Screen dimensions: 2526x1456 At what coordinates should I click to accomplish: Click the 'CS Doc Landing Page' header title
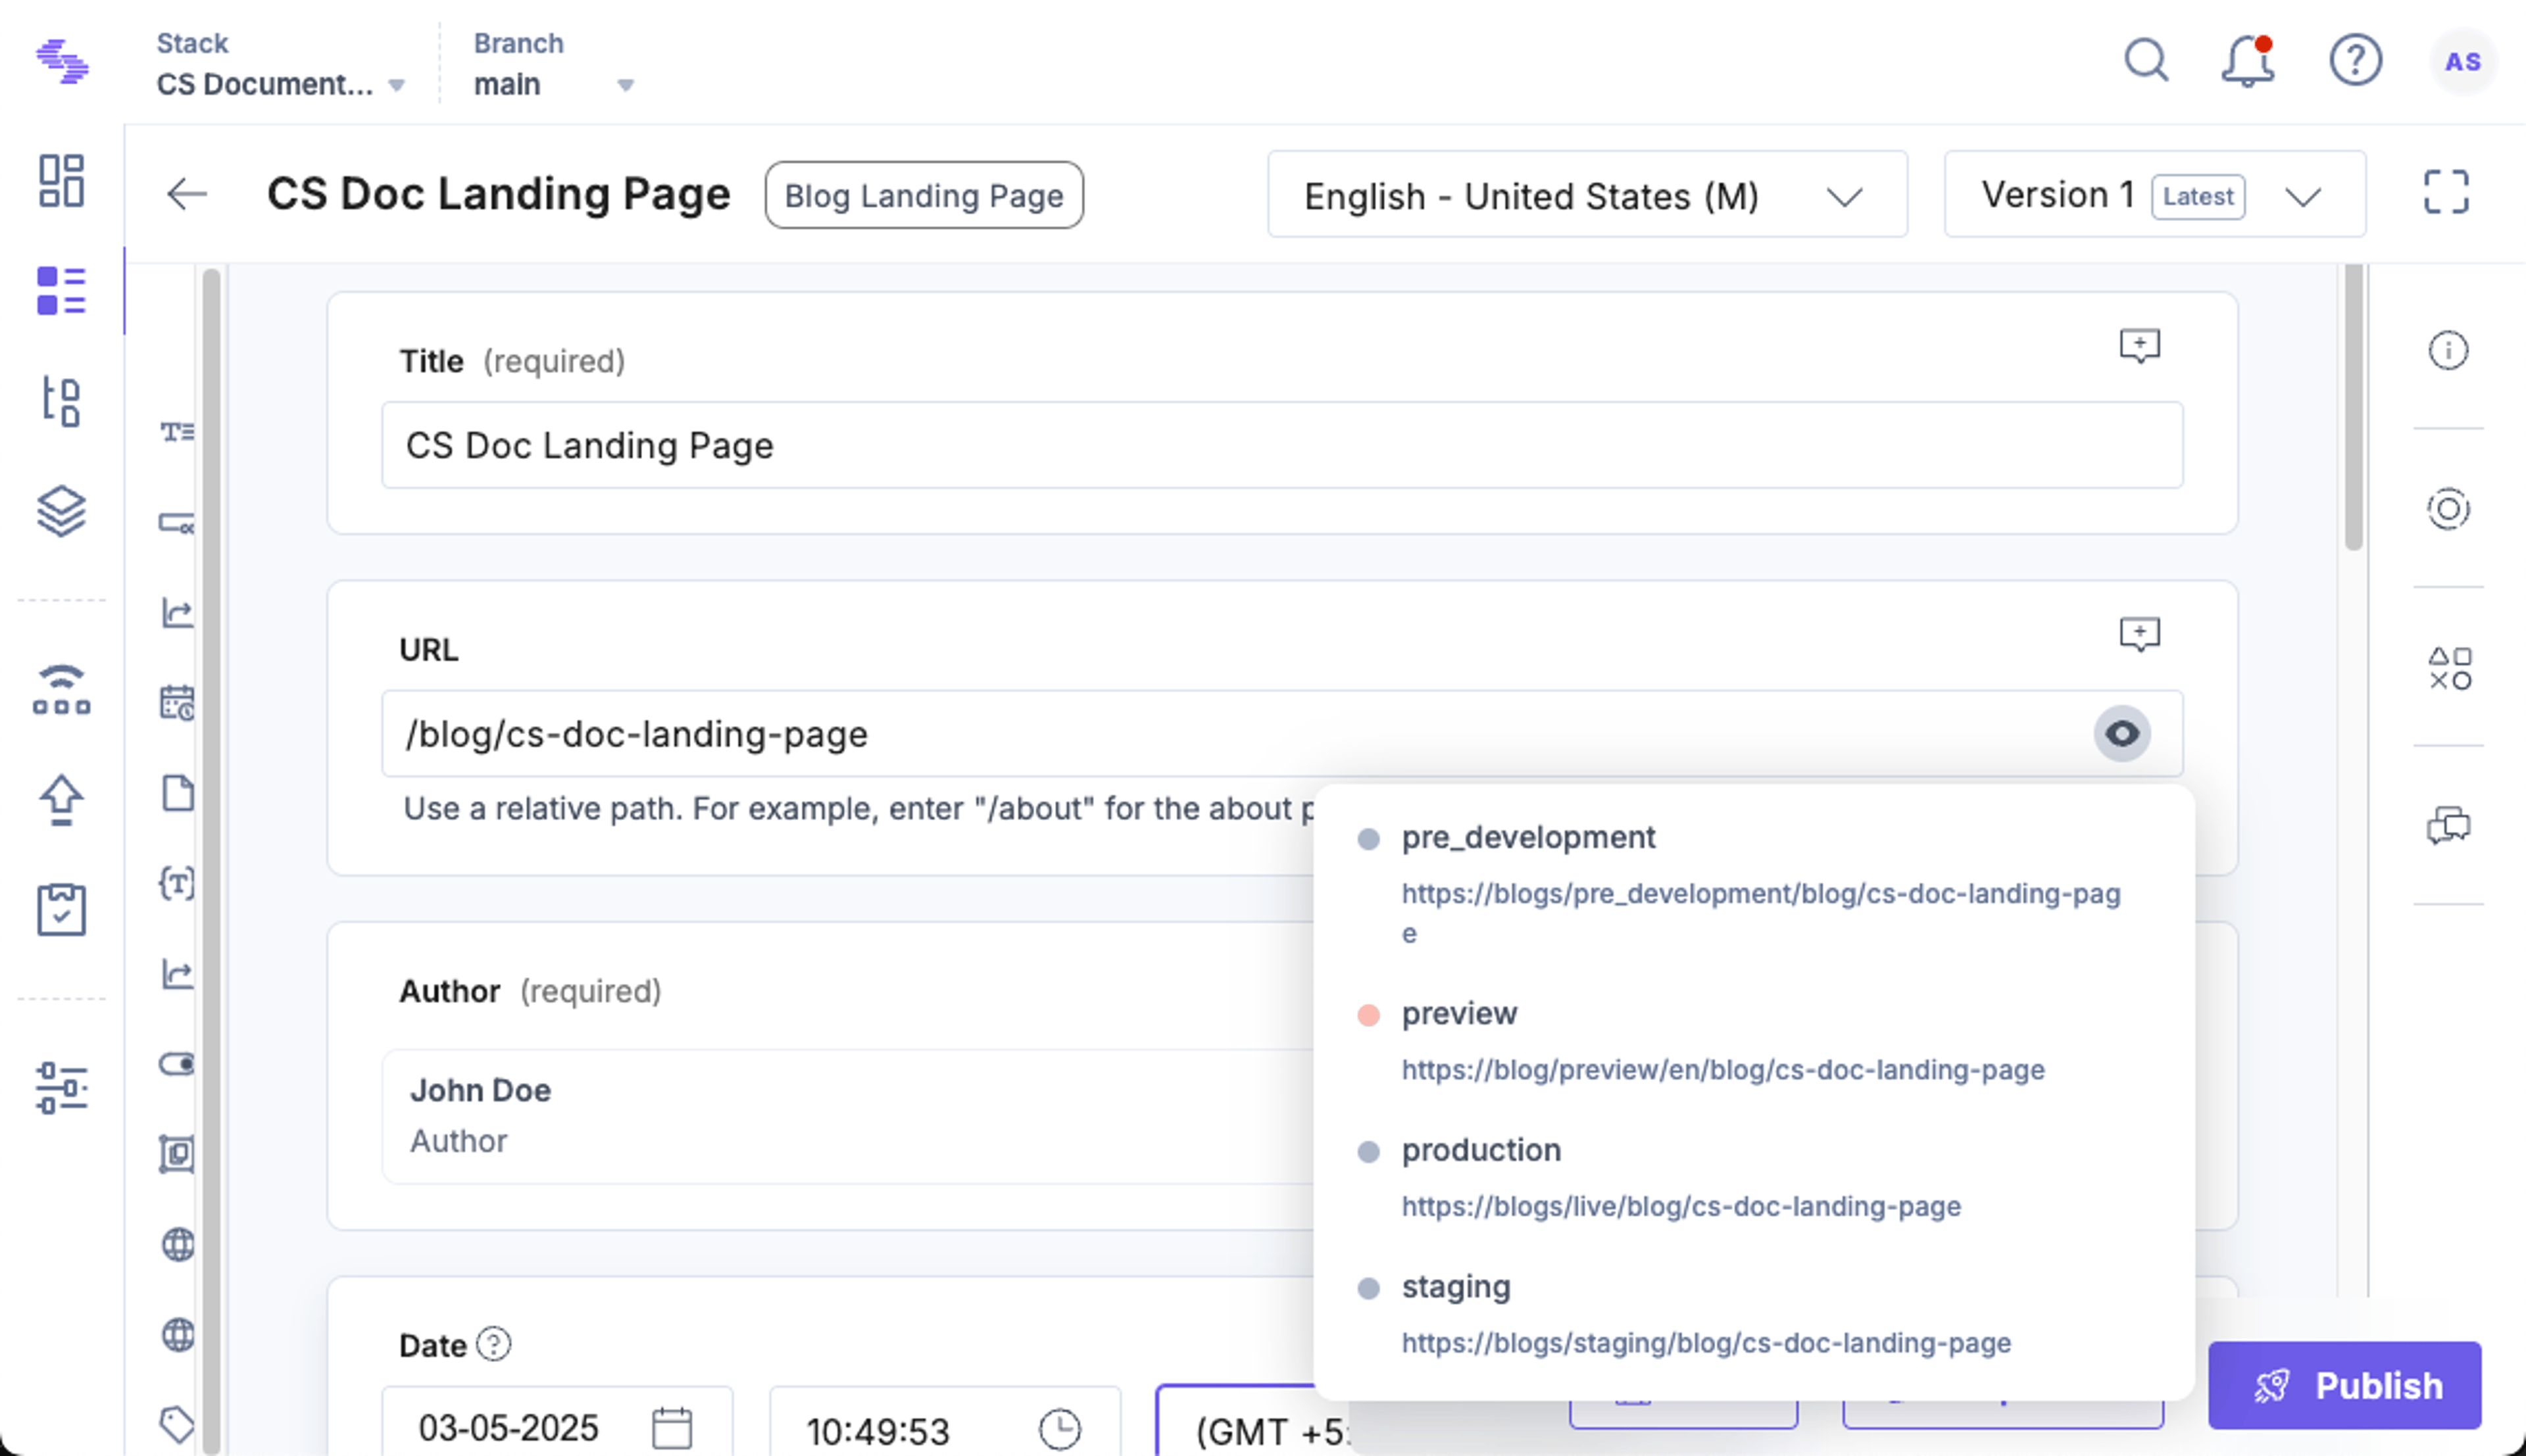click(x=498, y=194)
